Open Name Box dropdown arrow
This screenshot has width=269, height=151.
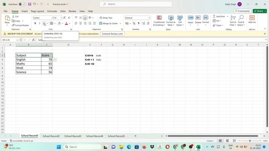[x=17, y=40]
